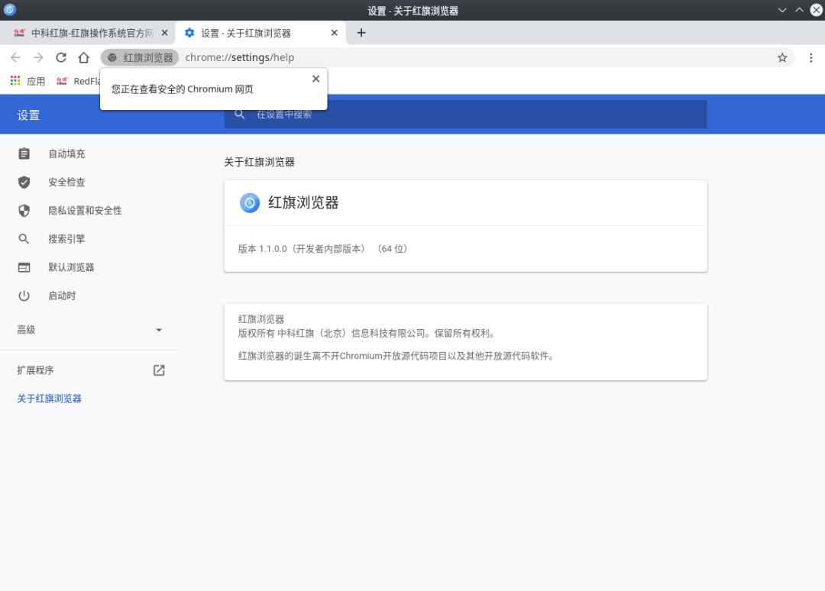Image resolution: width=825 pixels, height=591 pixels.
Task: Expand the 高级 advanced section arrow
Action: (159, 330)
